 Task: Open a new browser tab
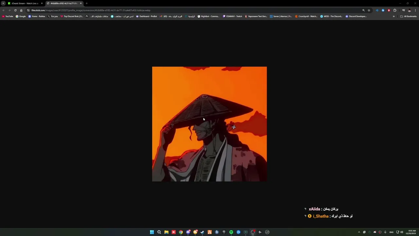click(x=87, y=3)
